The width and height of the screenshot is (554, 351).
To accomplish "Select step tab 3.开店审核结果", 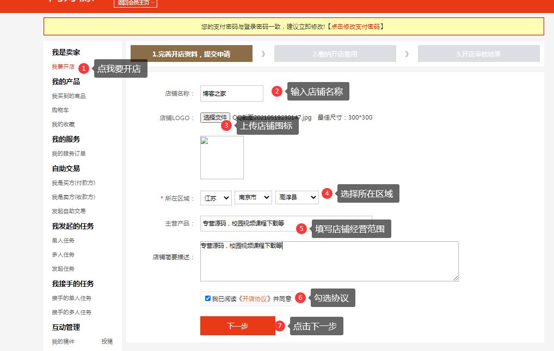I will click(x=478, y=54).
